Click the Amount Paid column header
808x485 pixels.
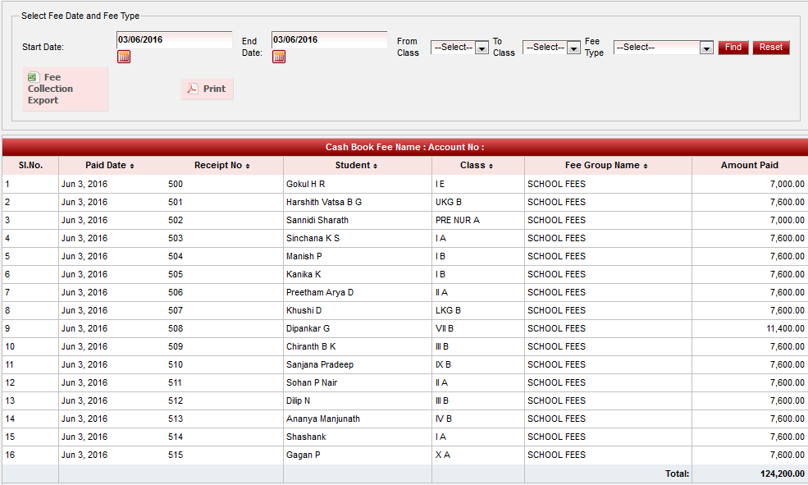[x=749, y=165]
